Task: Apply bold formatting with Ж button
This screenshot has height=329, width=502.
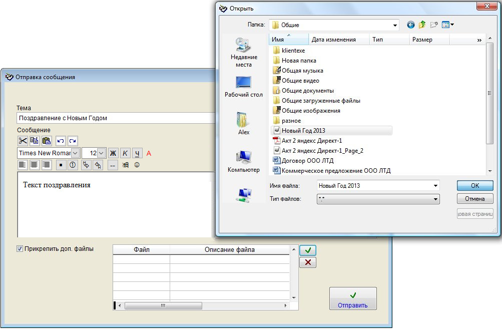Action: [113, 153]
